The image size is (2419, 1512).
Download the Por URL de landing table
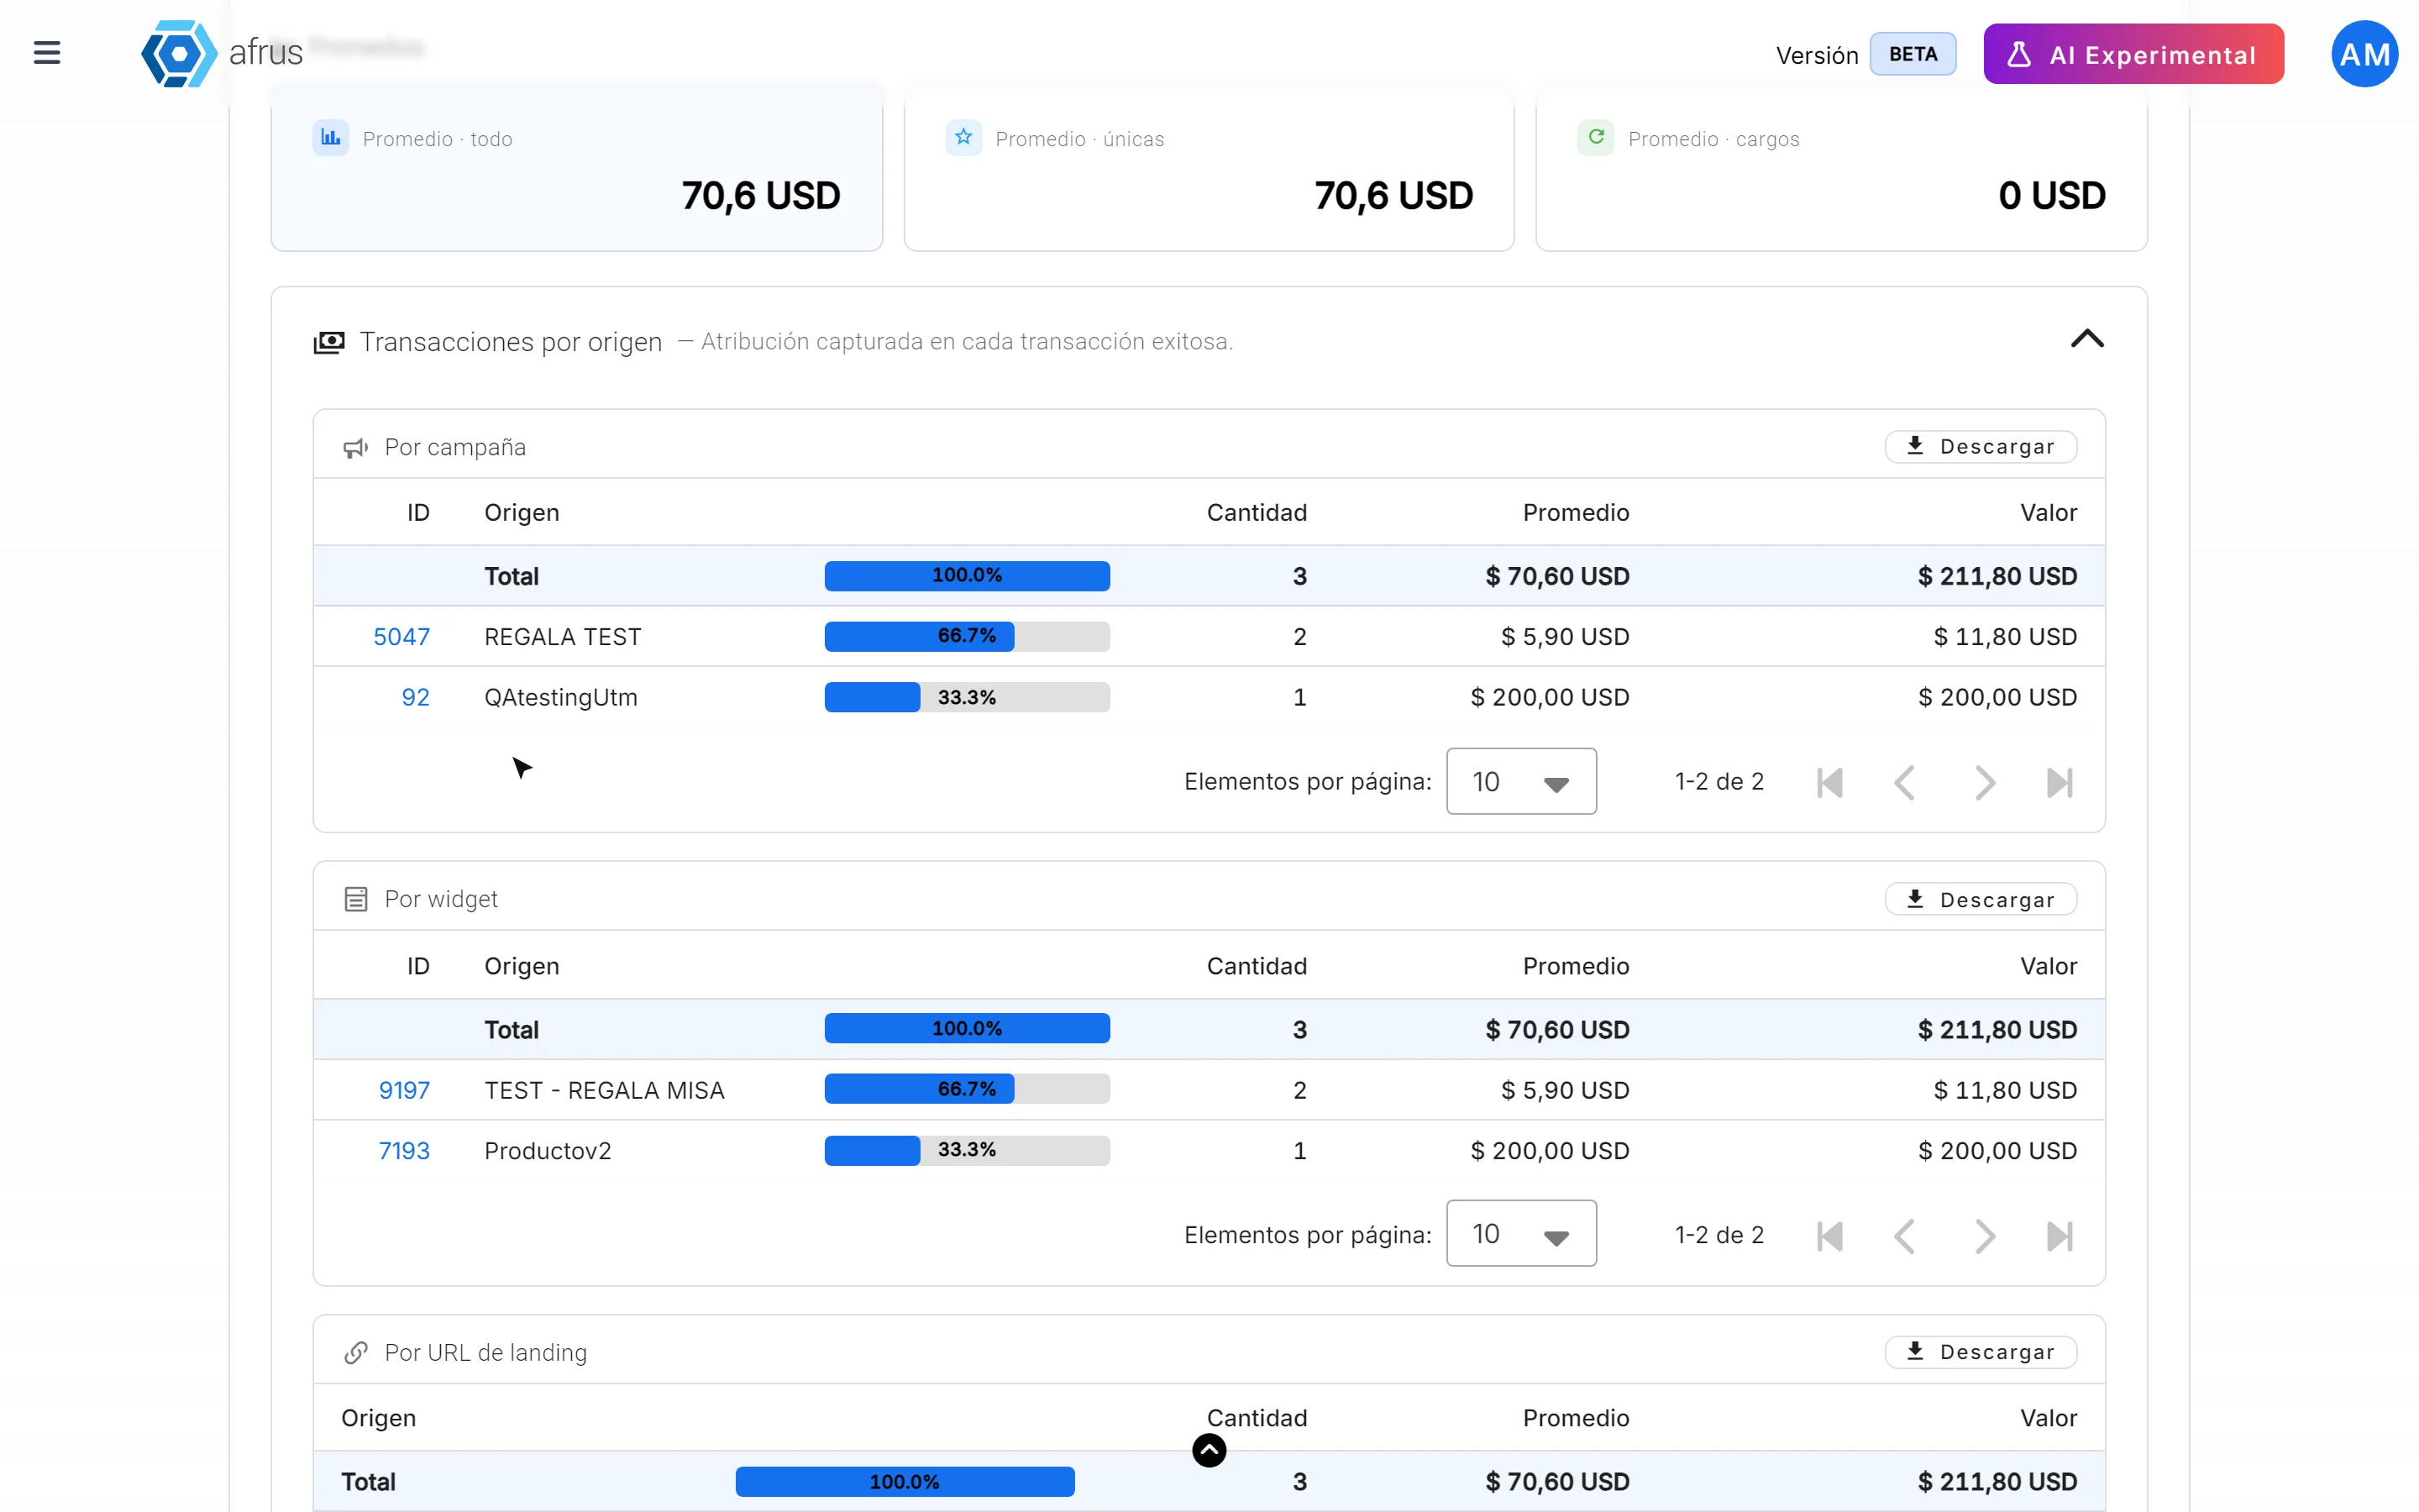1981,1353
